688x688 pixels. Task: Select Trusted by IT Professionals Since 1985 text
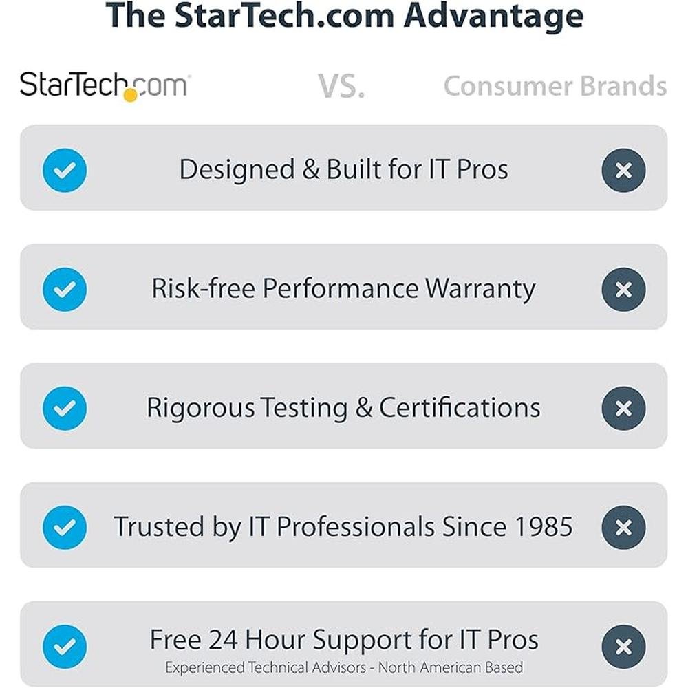pos(343,526)
